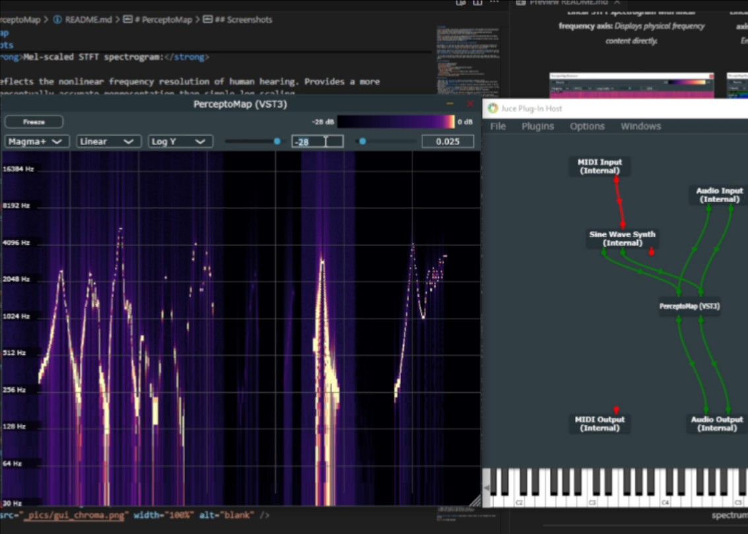Select the MIDI Output (Internal) node
This screenshot has height=534, width=748.
click(599, 424)
